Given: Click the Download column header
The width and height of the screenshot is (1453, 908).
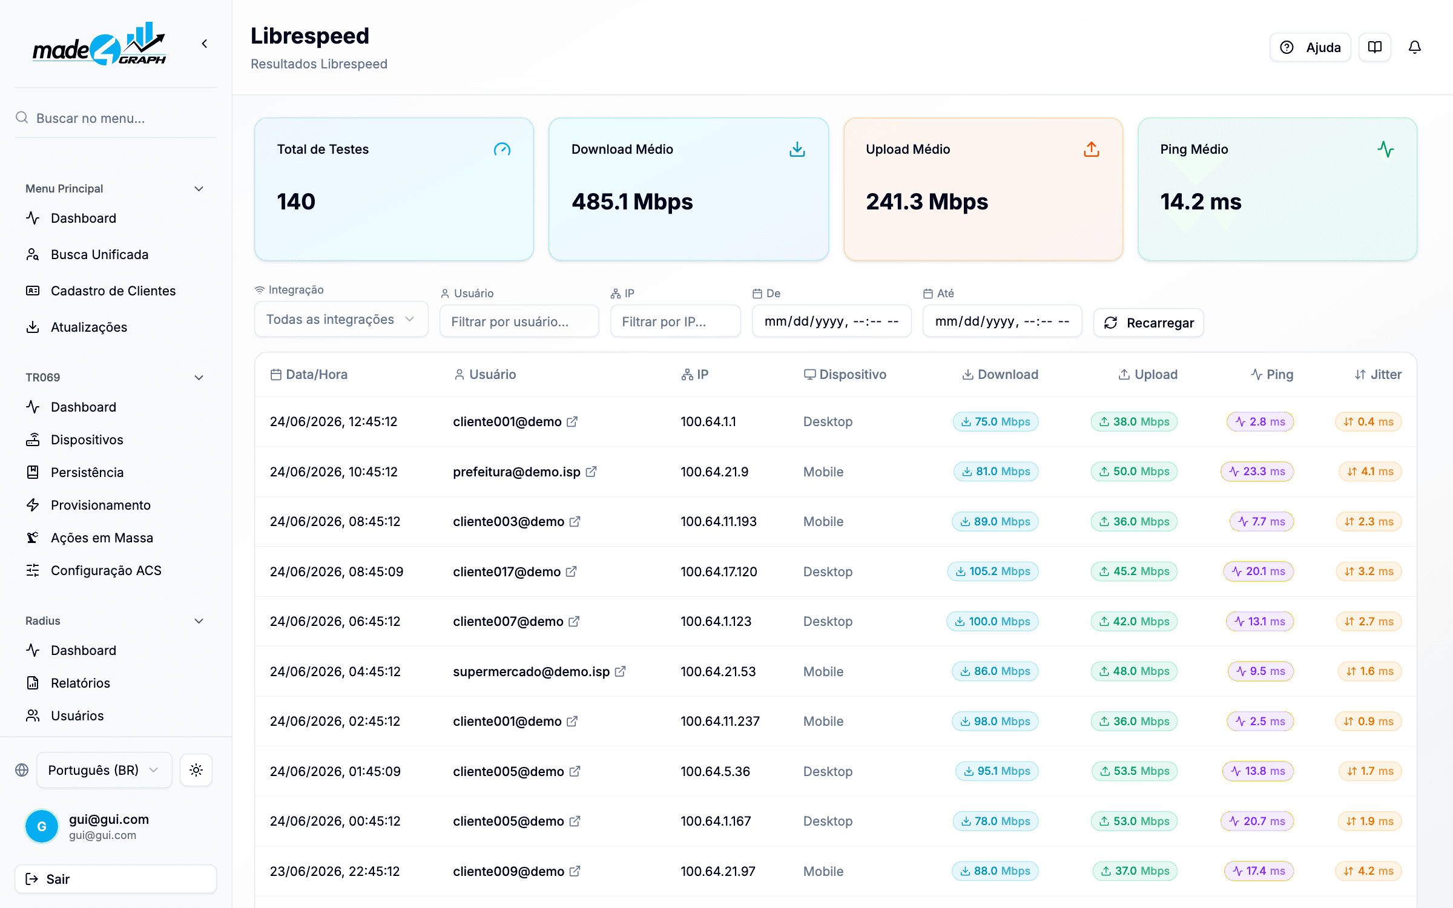Looking at the screenshot, I should tap(1000, 375).
